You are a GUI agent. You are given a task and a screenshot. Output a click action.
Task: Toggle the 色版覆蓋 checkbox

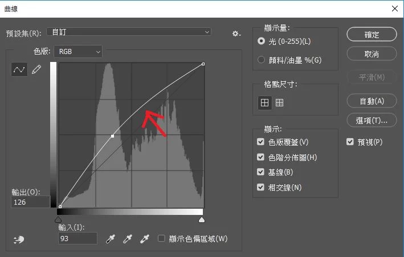tap(261, 142)
